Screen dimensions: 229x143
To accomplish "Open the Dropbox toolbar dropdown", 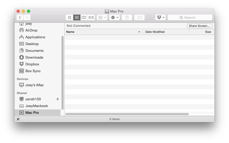I will (160, 17).
